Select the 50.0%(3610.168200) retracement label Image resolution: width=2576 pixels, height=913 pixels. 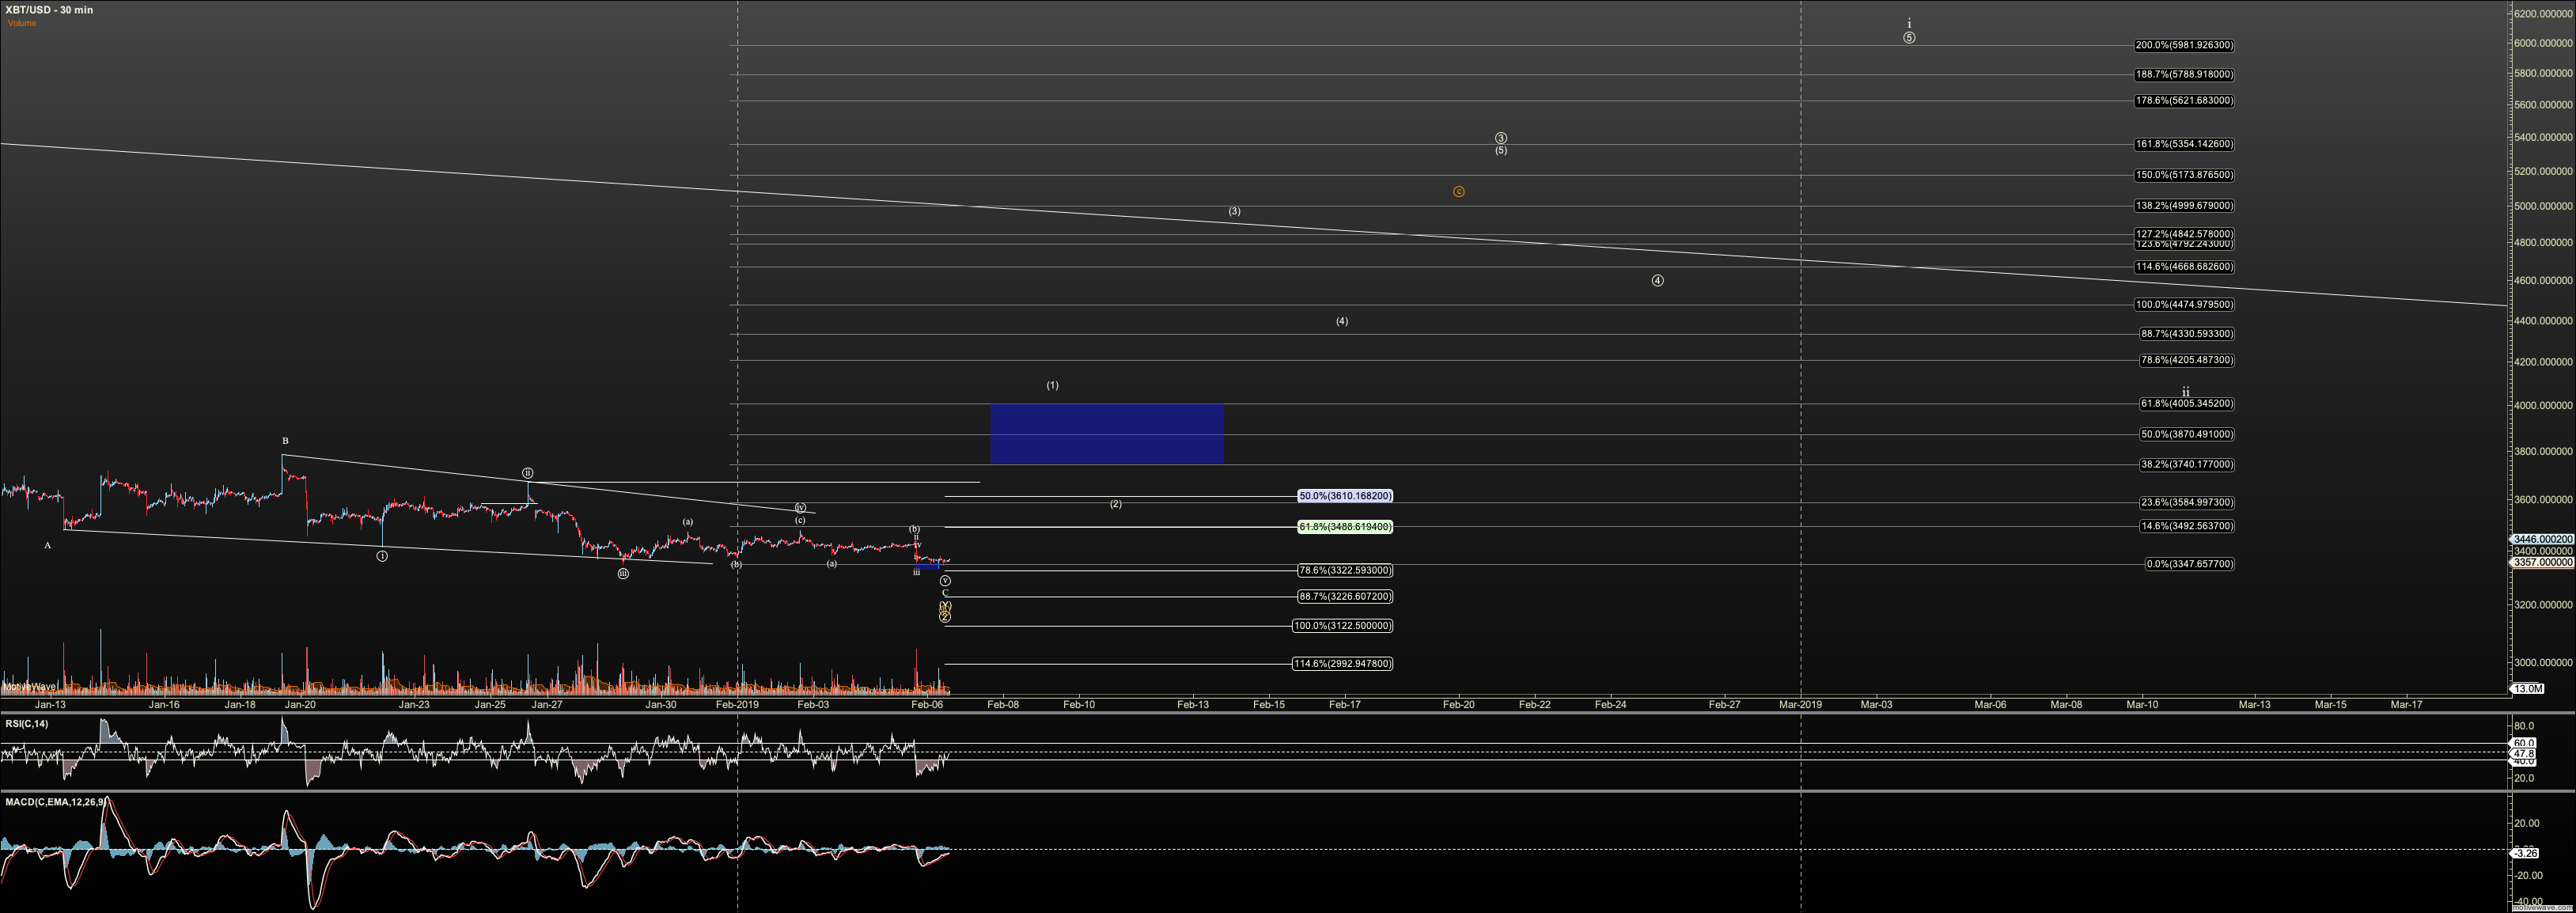coord(1345,496)
